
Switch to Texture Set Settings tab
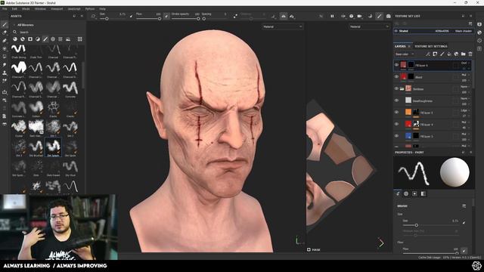click(x=431, y=46)
